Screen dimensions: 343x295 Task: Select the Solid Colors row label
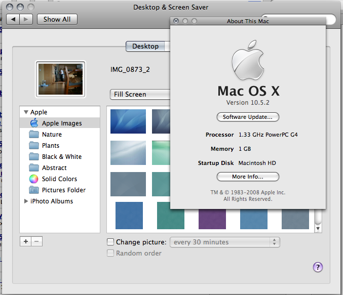pyautogui.click(x=59, y=179)
